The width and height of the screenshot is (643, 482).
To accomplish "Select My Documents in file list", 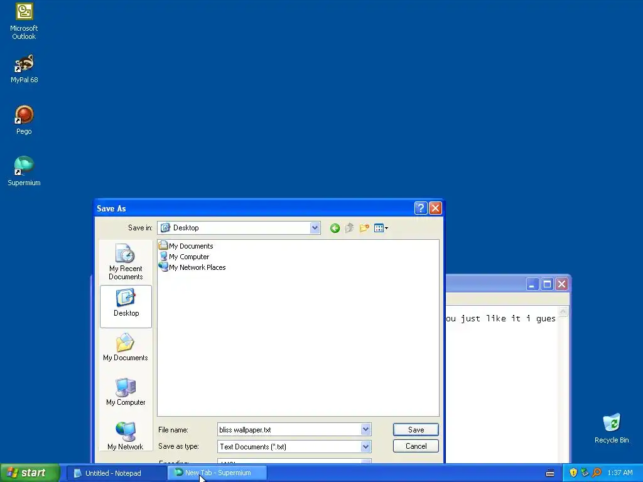I will 186,246.
